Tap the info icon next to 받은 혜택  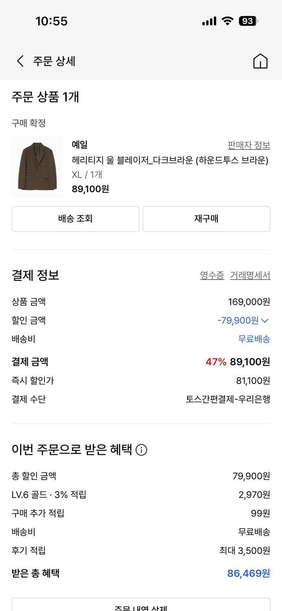click(141, 450)
